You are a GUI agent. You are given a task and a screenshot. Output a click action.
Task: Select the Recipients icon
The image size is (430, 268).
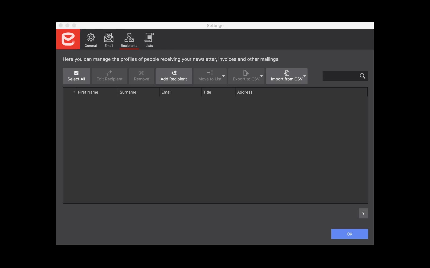pyautogui.click(x=129, y=38)
